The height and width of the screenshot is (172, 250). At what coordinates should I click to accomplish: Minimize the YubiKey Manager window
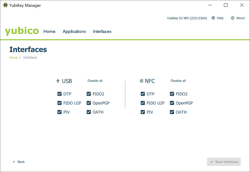210,5
